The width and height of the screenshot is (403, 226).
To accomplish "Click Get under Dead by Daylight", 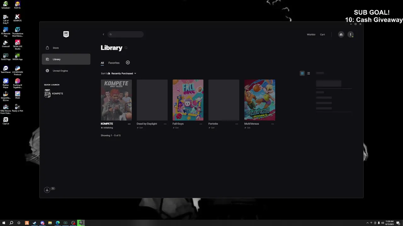I will pos(140,128).
